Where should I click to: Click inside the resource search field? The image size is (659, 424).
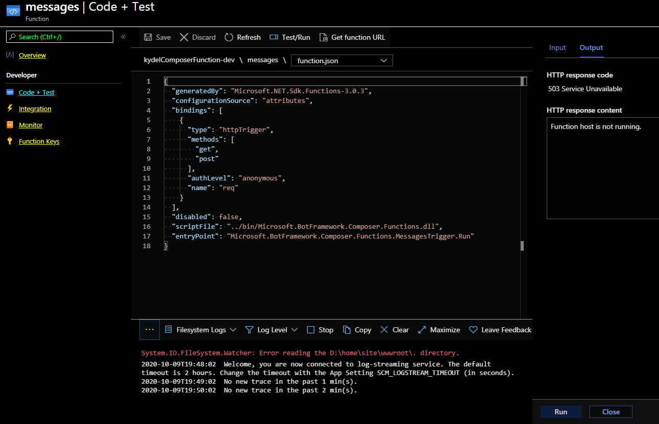[59, 37]
